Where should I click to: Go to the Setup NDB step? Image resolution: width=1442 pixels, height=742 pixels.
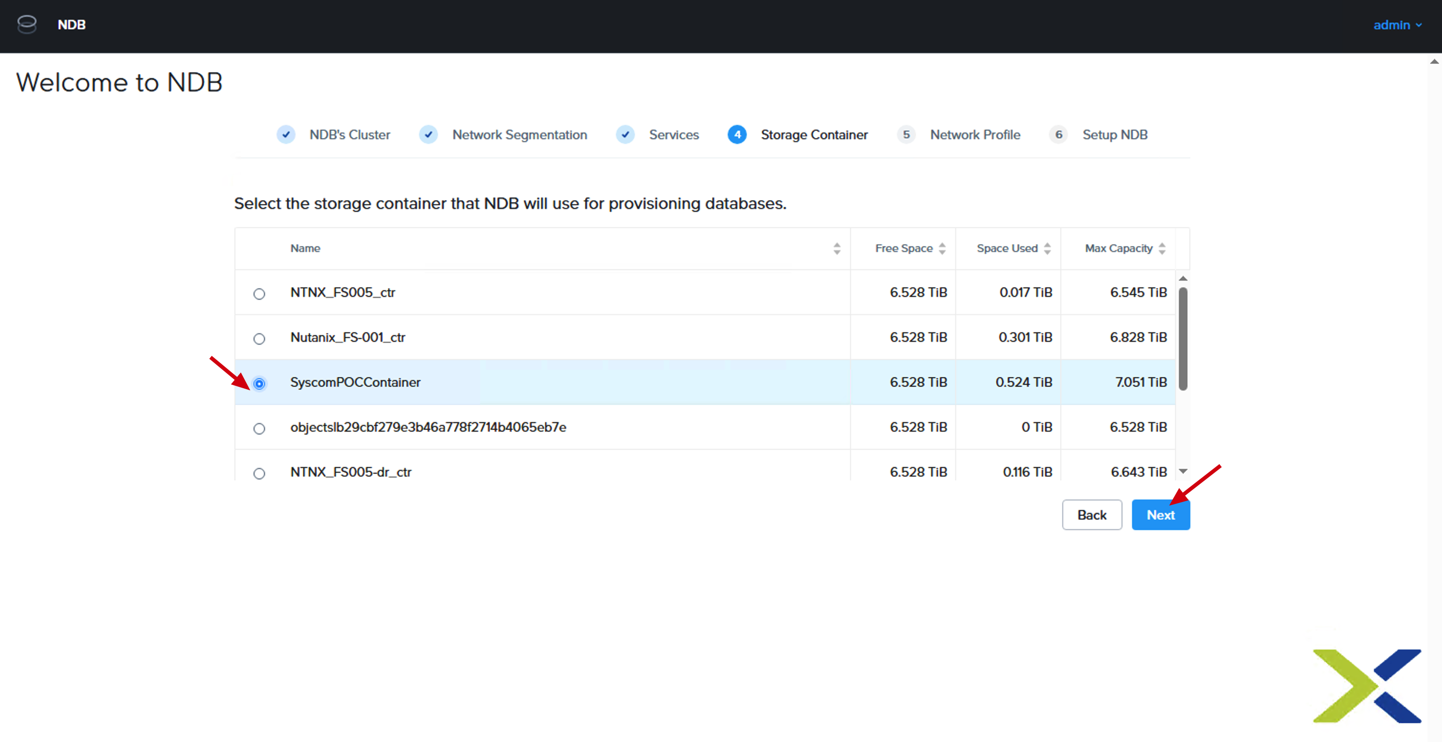pyautogui.click(x=1114, y=135)
